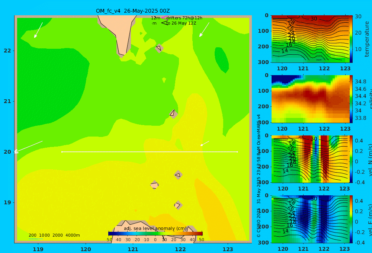This screenshot has height=253, width=372.
Task: Click latitude label 21 on main map
Action: coord(7,101)
